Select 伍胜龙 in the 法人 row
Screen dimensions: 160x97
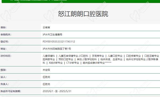[46, 77]
